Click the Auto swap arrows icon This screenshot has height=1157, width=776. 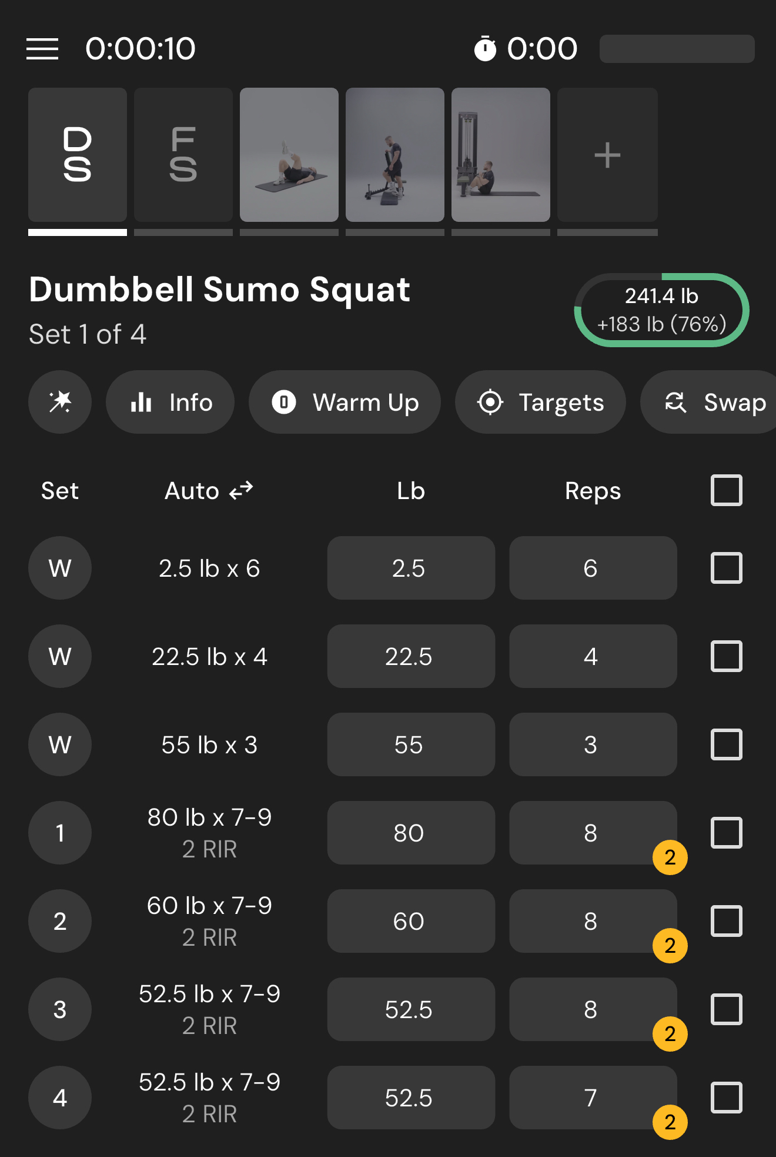pyautogui.click(x=241, y=490)
